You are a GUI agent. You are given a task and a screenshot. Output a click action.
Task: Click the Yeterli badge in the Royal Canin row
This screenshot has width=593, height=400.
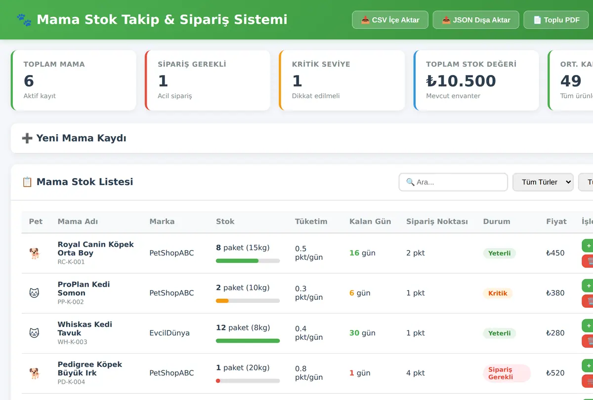point(499,253)
